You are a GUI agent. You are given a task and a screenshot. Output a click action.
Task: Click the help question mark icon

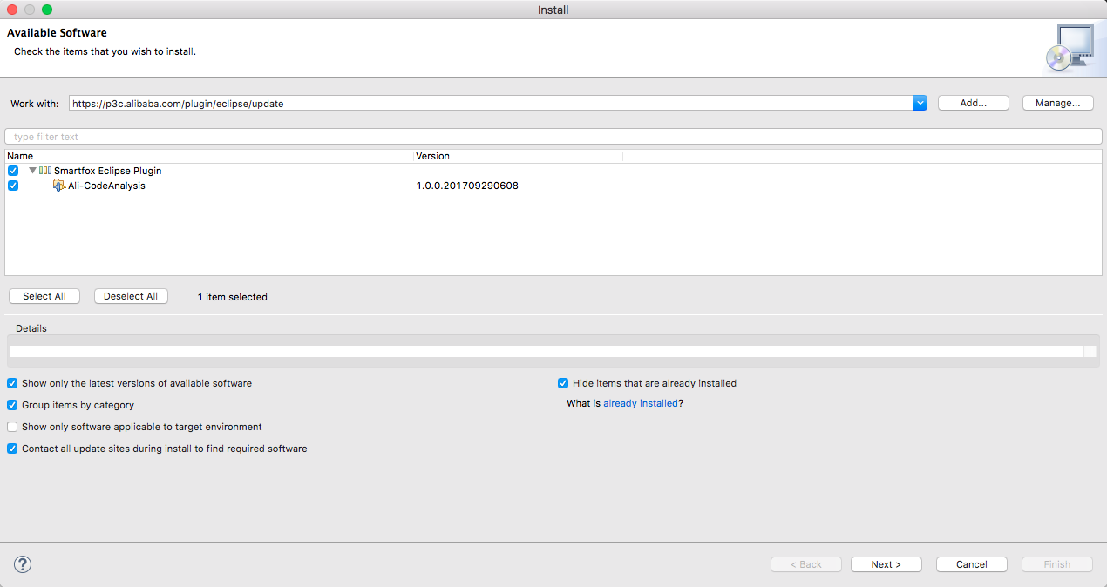tap(23, 564)
